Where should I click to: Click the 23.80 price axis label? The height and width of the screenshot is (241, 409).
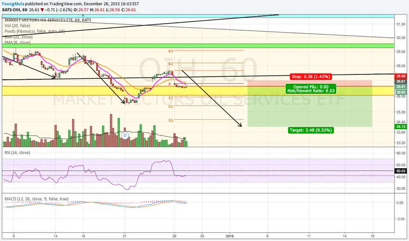coord(401,132)
